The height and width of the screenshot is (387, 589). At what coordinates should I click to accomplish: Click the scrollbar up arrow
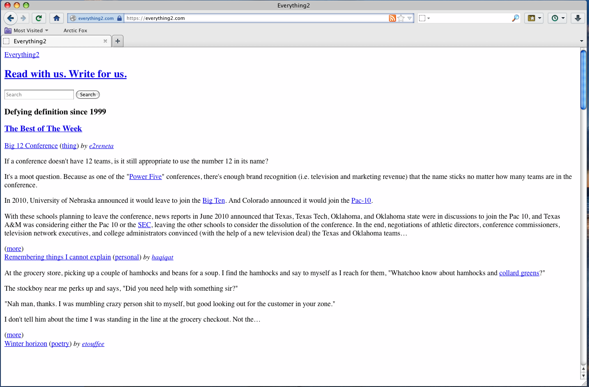pyautogui.click(x=584, y=369)
